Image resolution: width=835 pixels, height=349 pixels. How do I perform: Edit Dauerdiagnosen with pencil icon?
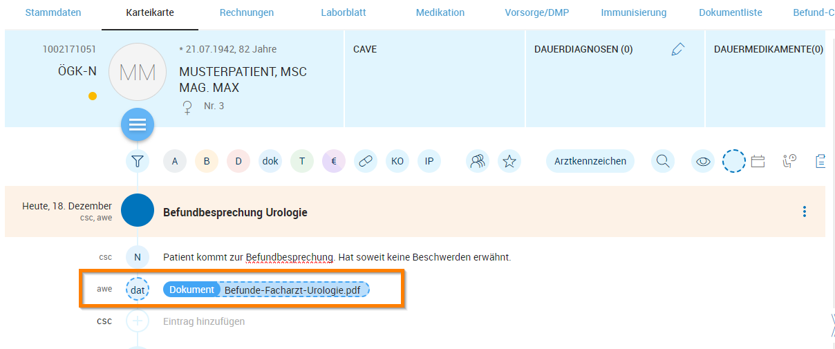677,49
